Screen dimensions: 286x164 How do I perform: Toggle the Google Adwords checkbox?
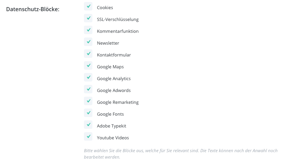[88, 89]
